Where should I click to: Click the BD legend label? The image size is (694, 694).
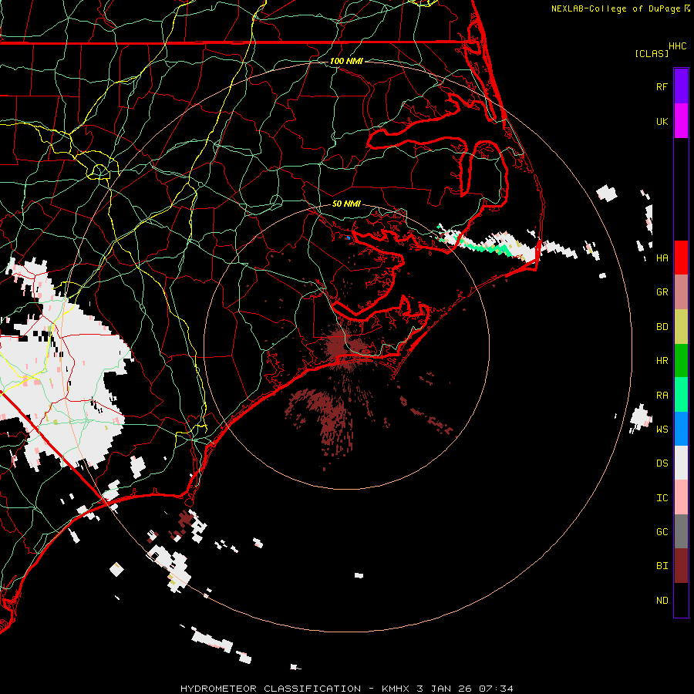662,327
